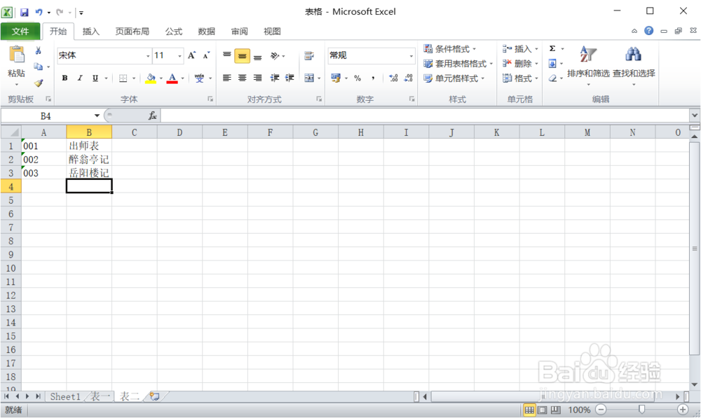Align text left
The height and width of the screenshot is (418, 701).
(227, 78)
